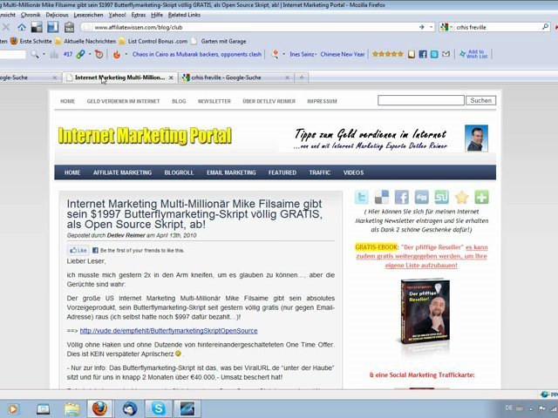Open the Facebook share icon
558x418 pixels.
click(401, 198)
